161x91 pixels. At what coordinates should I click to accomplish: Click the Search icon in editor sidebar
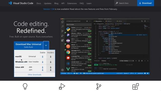click(x=62, y=26)
